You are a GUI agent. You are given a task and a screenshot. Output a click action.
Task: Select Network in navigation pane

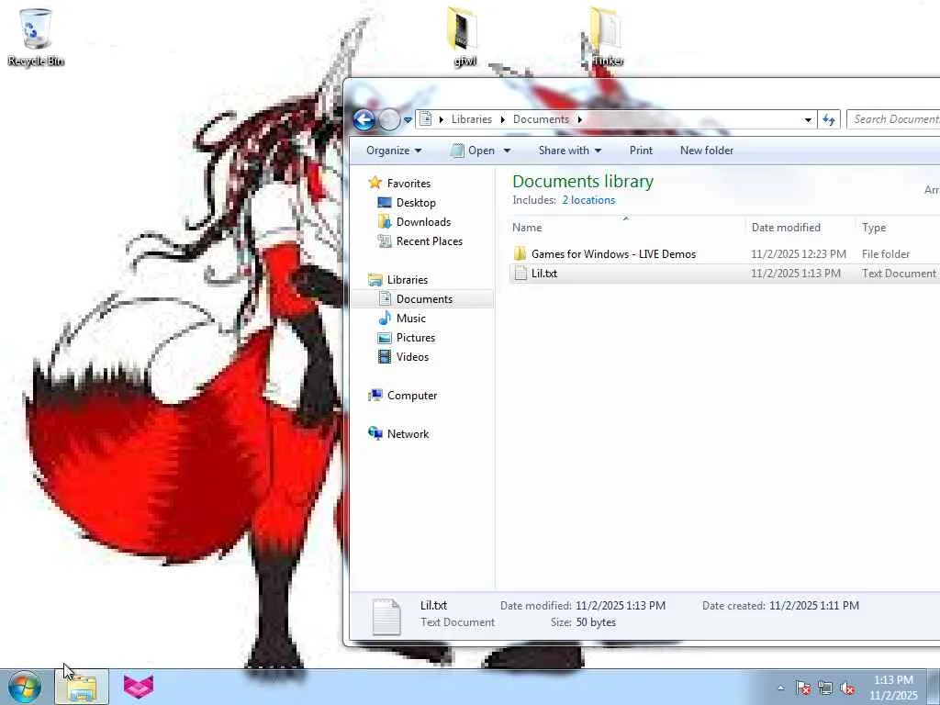(x=408, y=434)
